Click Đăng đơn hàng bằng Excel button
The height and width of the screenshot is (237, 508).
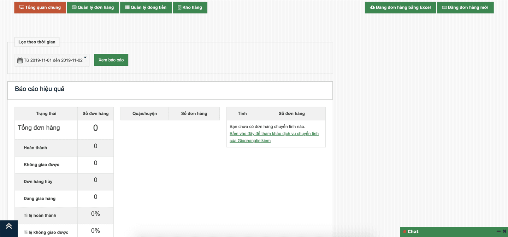400,7
